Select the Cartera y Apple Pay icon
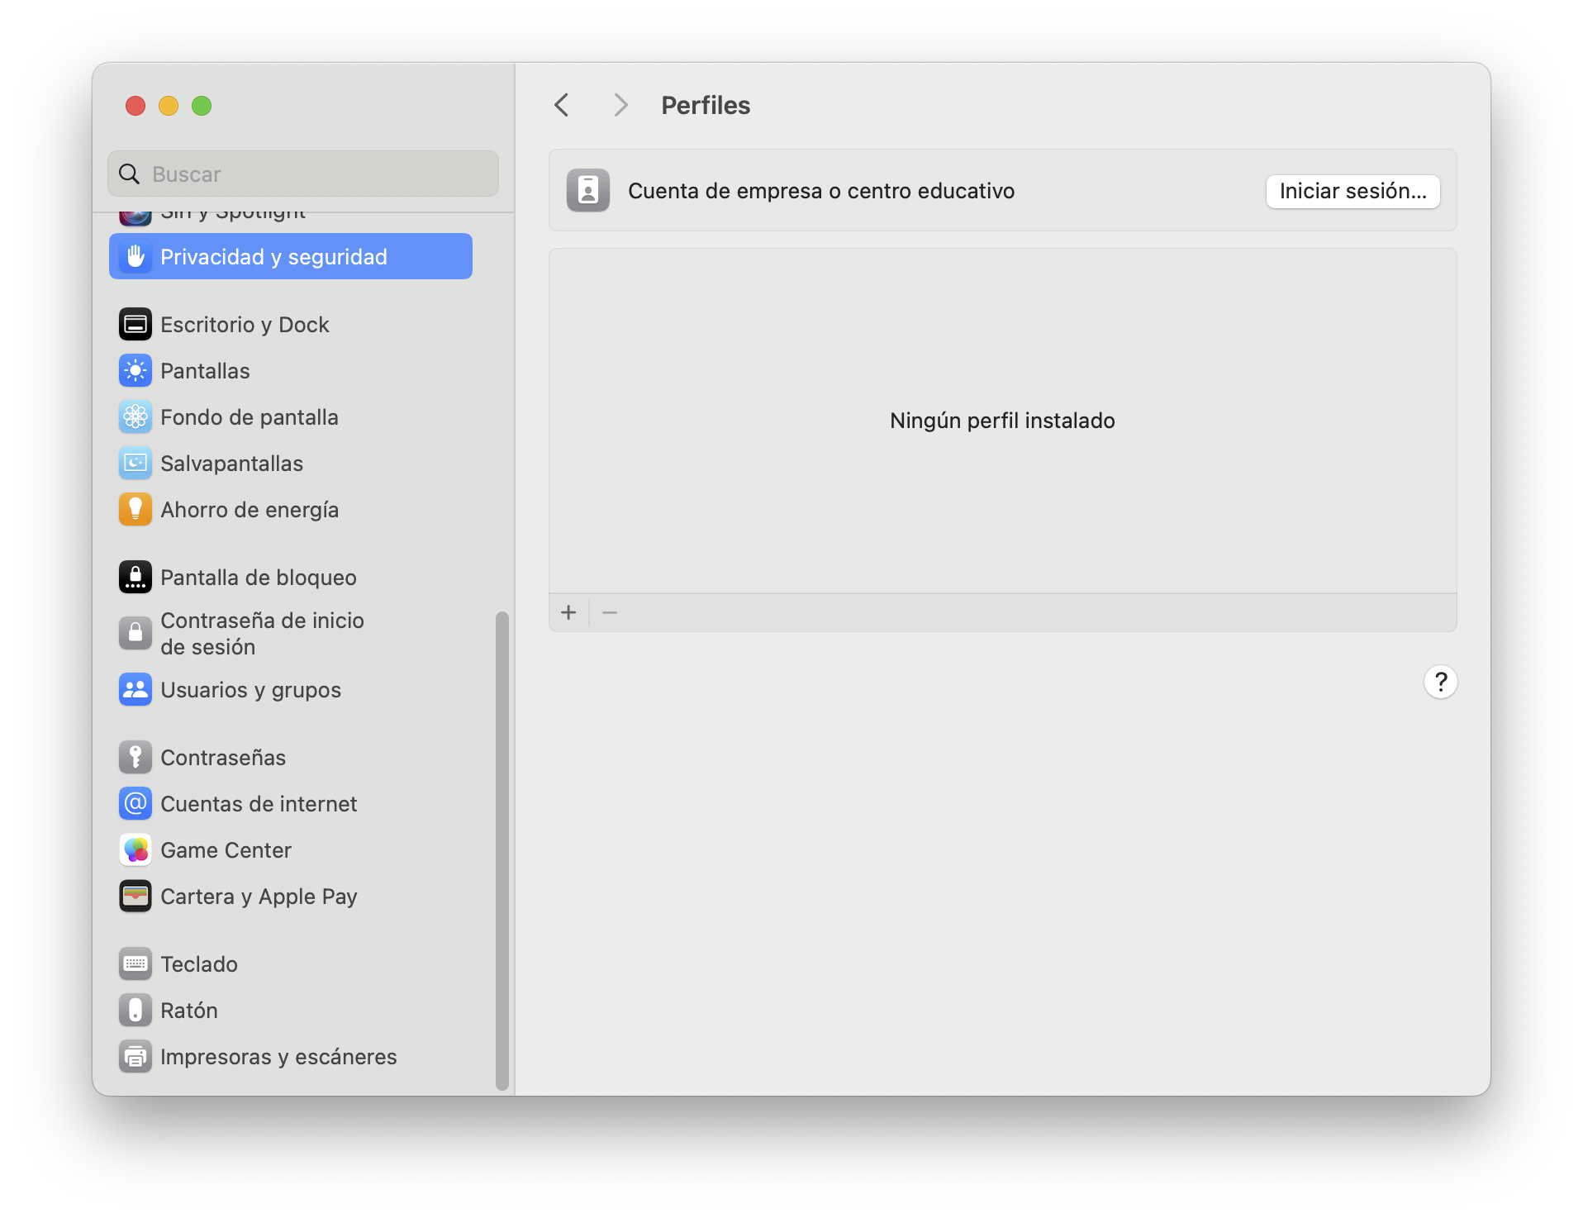 coord(135,897)
